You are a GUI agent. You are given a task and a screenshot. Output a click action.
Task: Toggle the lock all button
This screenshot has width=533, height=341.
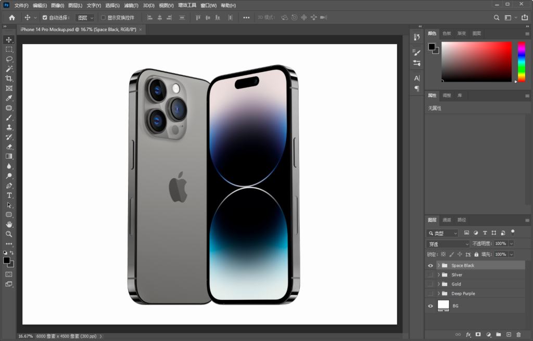pyautogui.click(x=476, y=254)
